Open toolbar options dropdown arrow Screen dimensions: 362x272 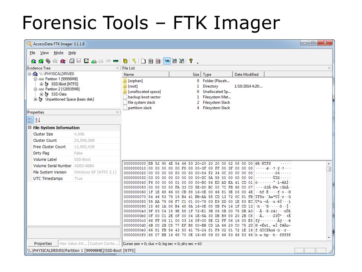pyautogui.click(x=198, y=63)
